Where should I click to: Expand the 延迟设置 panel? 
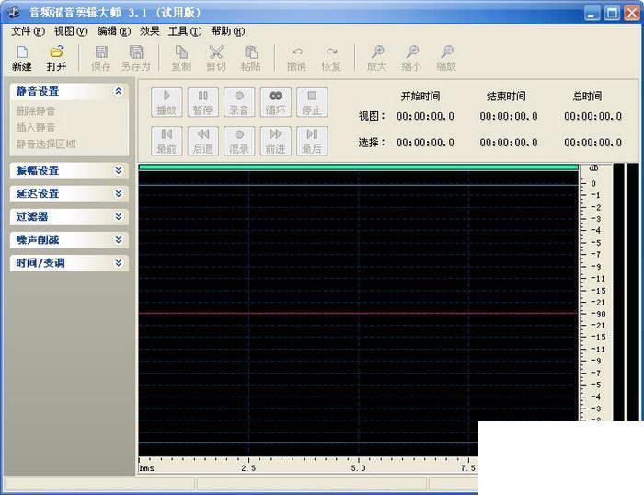pyautogui.click(x=119, y=193)
